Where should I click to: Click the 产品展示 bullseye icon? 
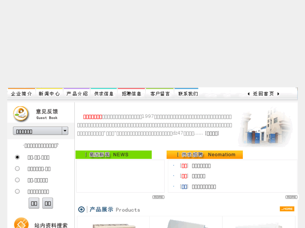tap(81, 210)
